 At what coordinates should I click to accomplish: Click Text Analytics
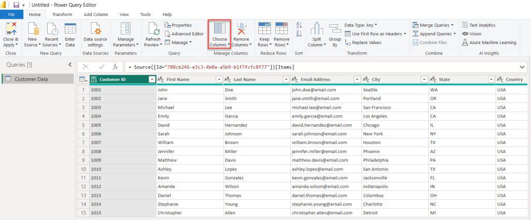479,25
